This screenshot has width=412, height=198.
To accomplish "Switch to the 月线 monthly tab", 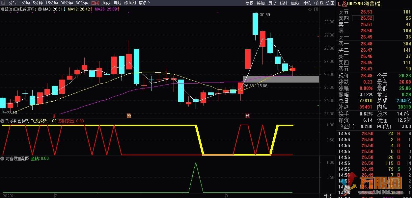I will pos(117,3).
